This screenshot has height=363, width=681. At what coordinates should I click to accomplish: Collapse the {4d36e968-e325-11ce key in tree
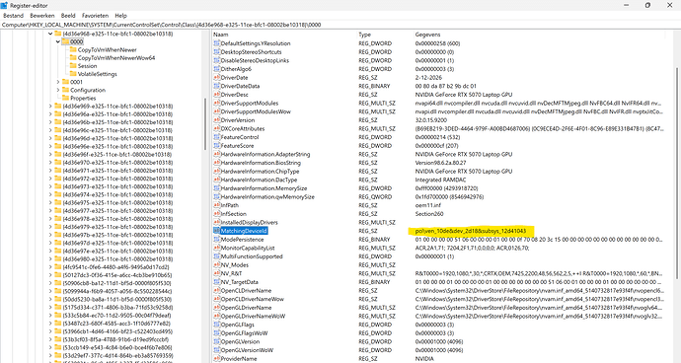(50, 34)
